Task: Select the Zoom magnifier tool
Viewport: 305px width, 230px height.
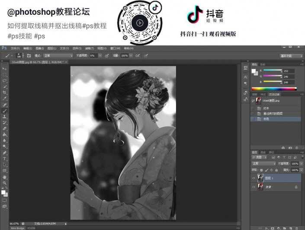Action: (x=4, y=183)
